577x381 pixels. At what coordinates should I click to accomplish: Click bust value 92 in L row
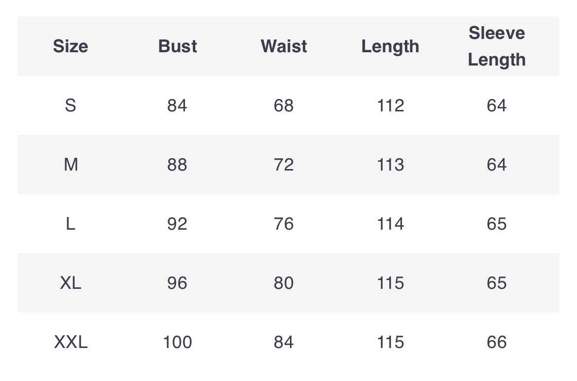[178, 224]
